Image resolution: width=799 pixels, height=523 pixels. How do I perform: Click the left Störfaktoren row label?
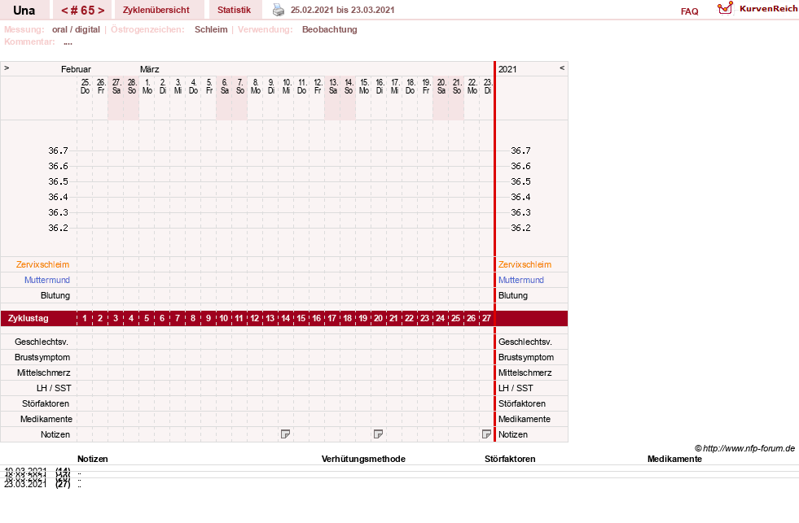pyautogui.click(x=46, y=403)
